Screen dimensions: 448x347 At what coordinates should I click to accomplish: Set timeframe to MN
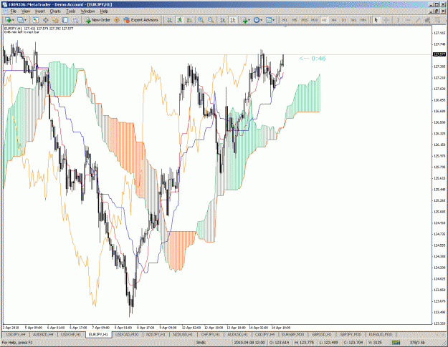(363, 20)
